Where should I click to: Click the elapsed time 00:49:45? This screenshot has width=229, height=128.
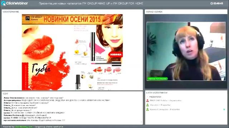[218, 3]
